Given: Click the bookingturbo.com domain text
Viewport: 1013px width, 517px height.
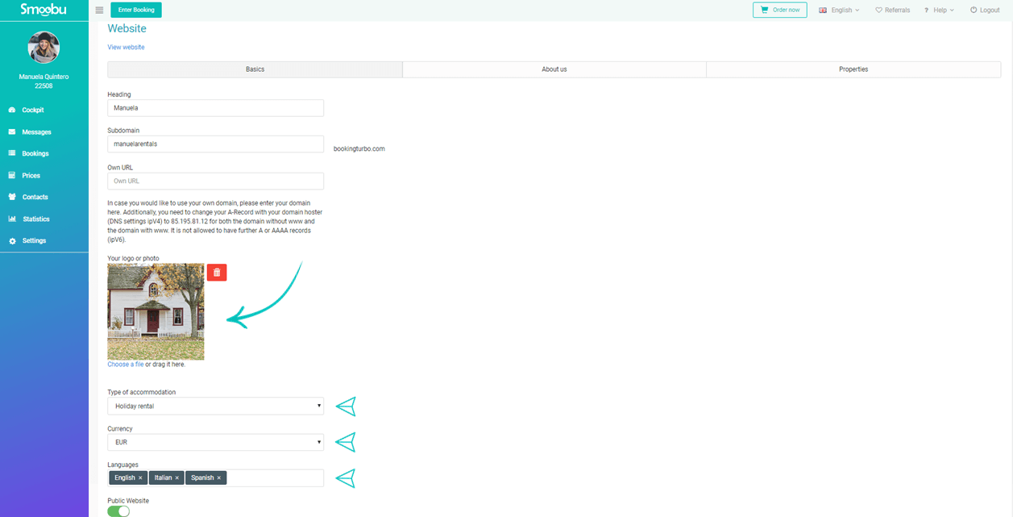Looking at the screenshot, I should [x=359, y=148].
